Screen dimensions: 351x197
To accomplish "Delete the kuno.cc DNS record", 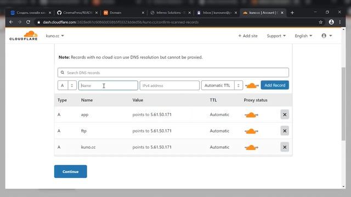I will click(x=285, y=147).
